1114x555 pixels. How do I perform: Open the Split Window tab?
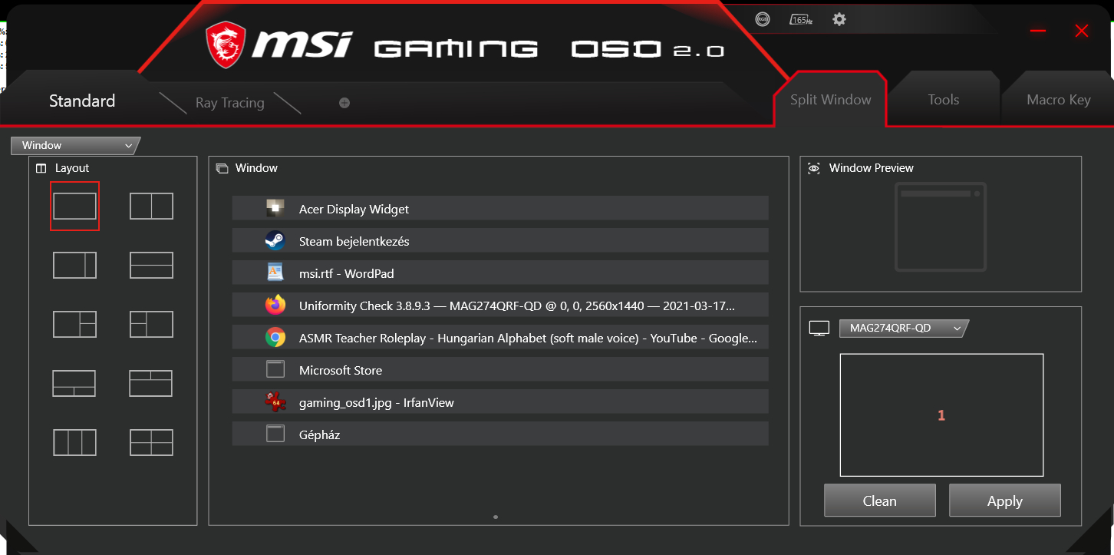(x=831, y=100)
